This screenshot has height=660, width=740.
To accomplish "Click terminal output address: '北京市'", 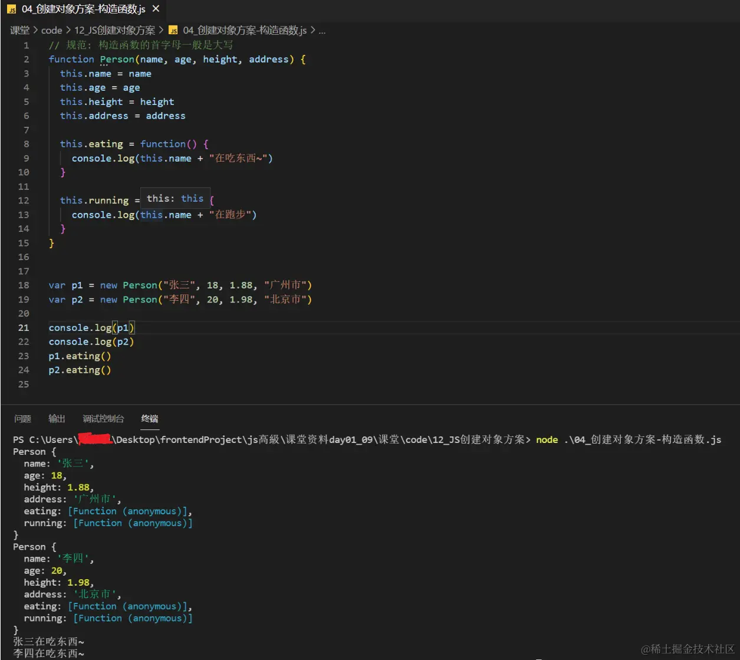I will [72, 595].
